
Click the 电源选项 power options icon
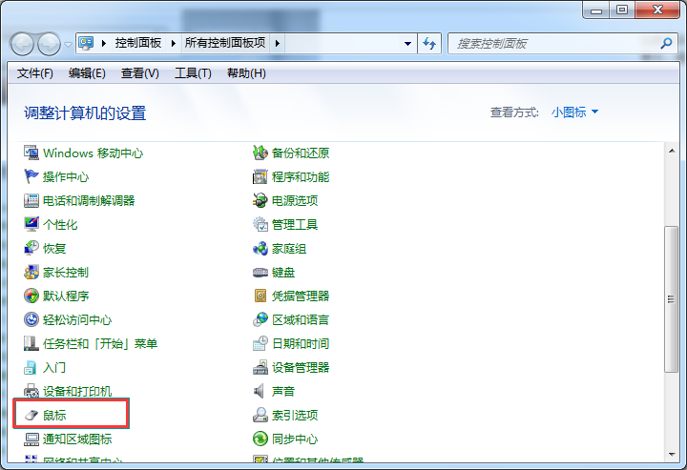(x=260, y=201)
